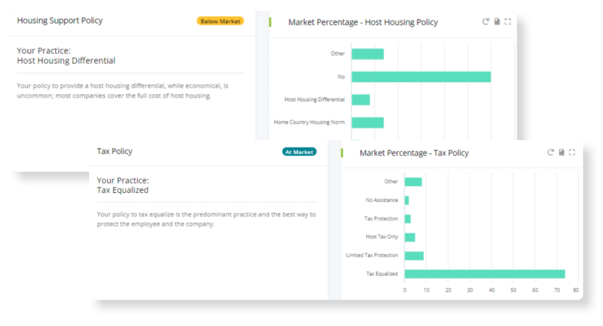Select the 'No' bar in housing chart
This screenshot has width=603, height=326.
421,77
